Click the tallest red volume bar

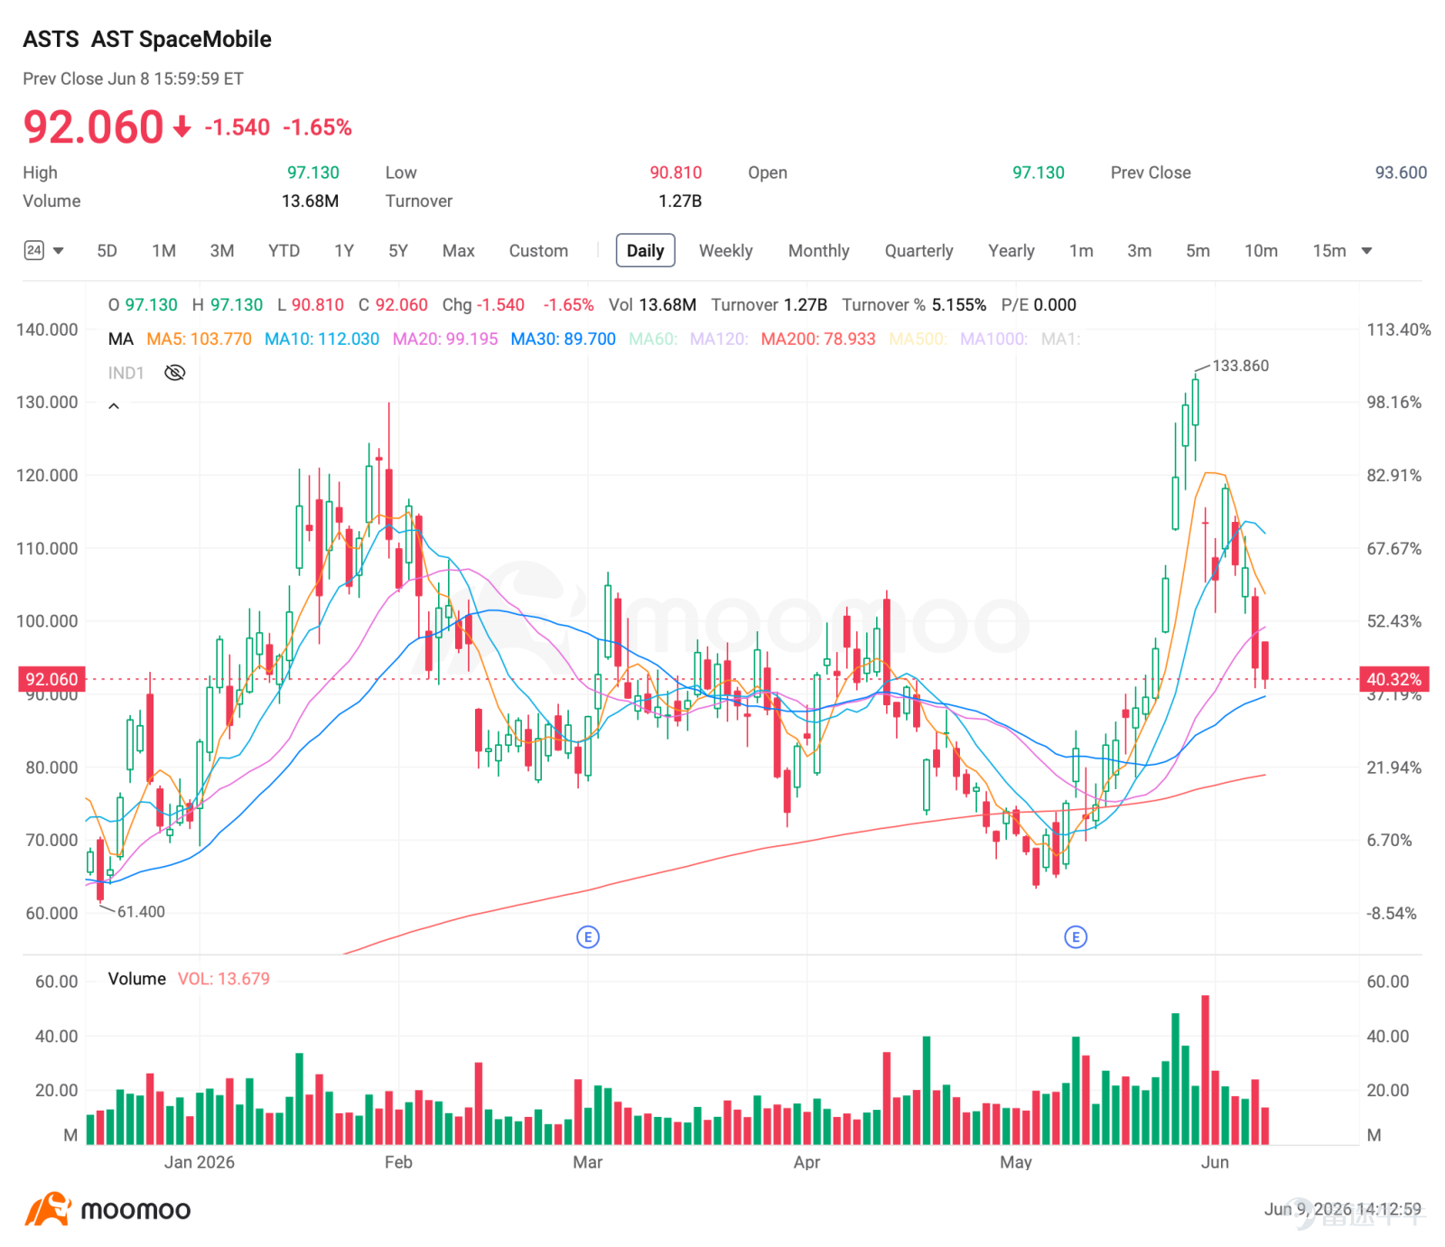click(x=1205, y=1070)
